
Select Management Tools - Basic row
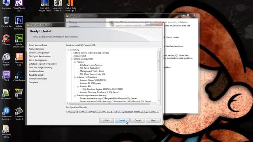(92, 71)
